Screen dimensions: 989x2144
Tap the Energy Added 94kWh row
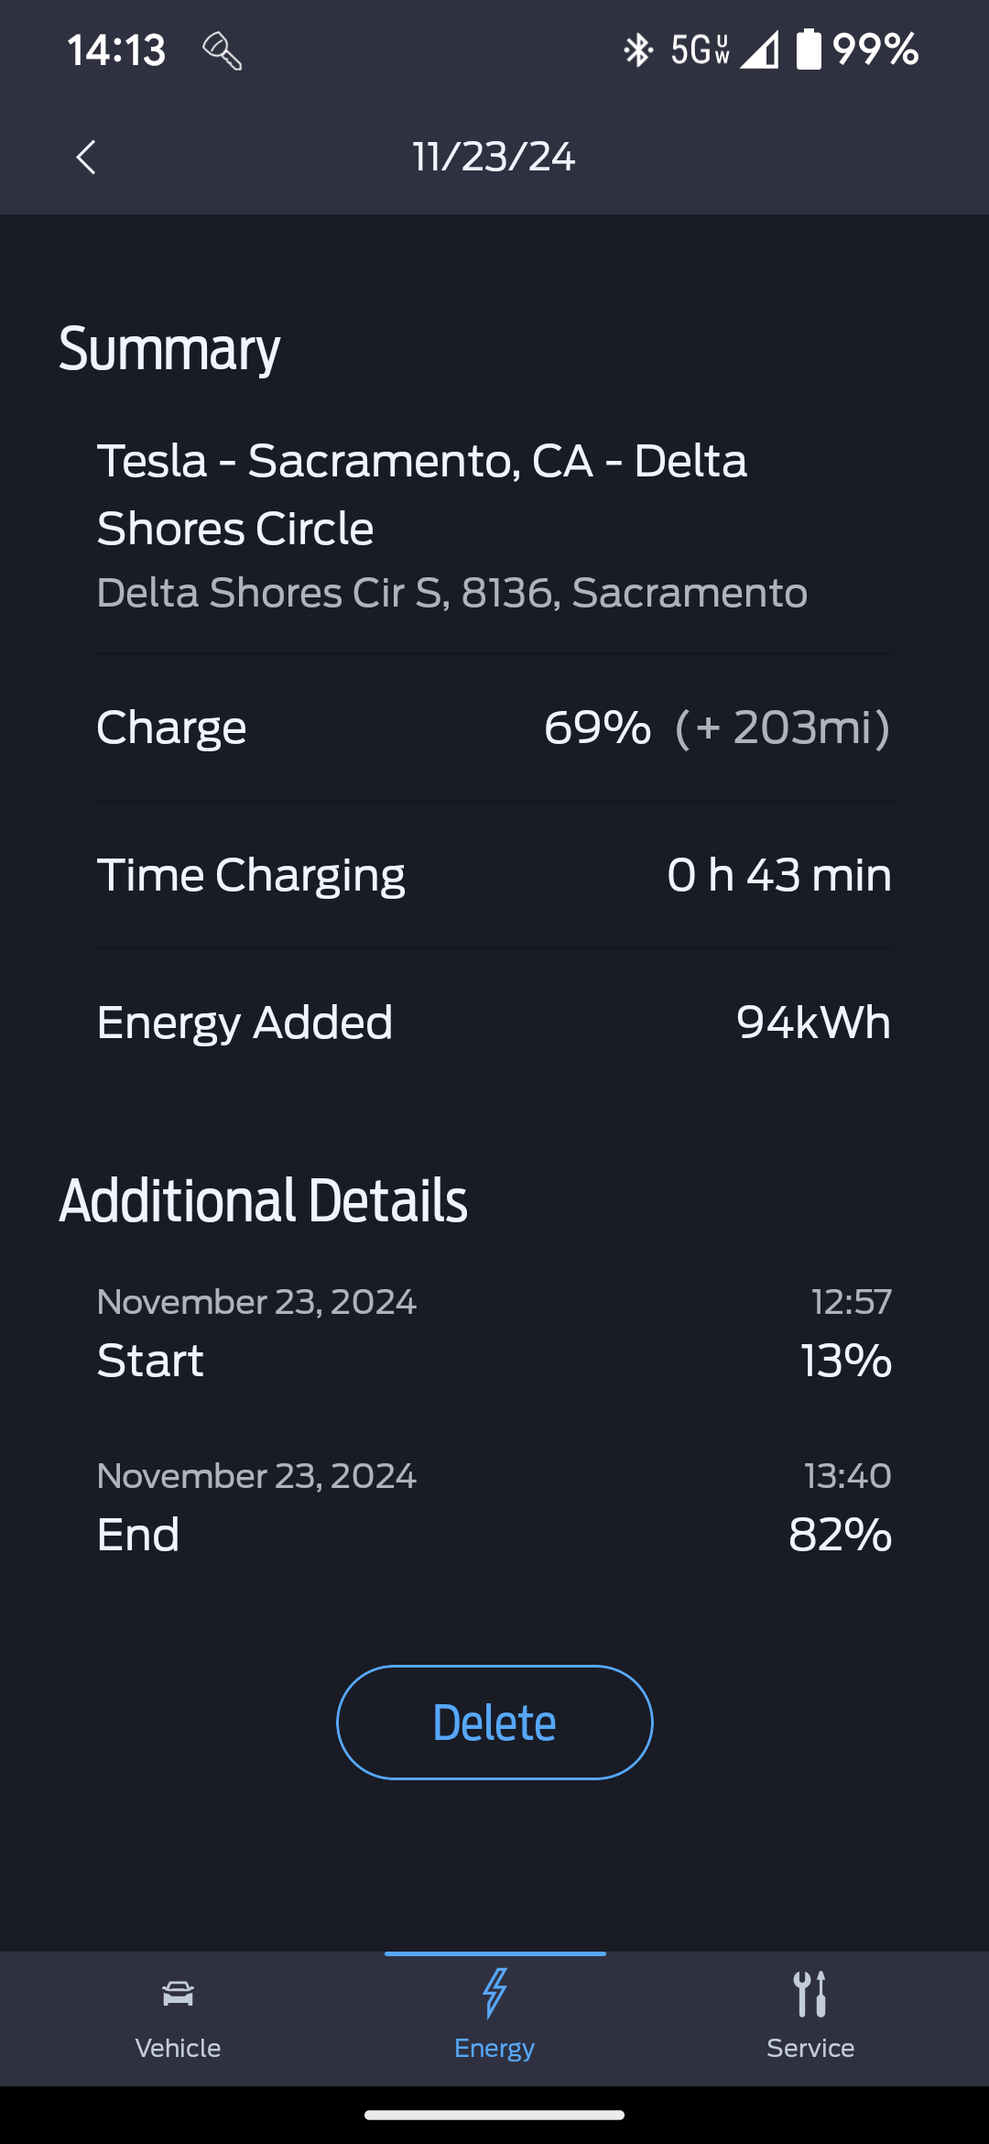[494, 1023]
